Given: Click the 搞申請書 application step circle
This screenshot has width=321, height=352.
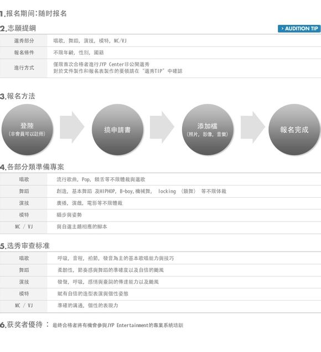Looking at the screenshot, I should pyautogui.click(x=117, y=129).
